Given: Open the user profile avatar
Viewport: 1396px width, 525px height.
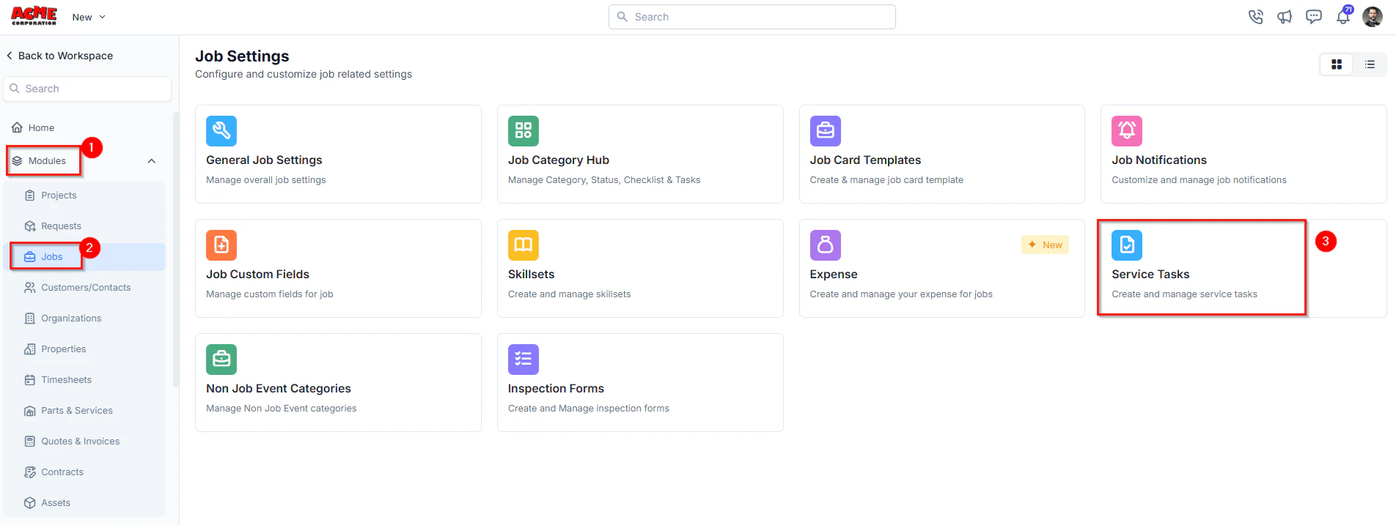Looking at the screenshot, I should pos(1373,17).
